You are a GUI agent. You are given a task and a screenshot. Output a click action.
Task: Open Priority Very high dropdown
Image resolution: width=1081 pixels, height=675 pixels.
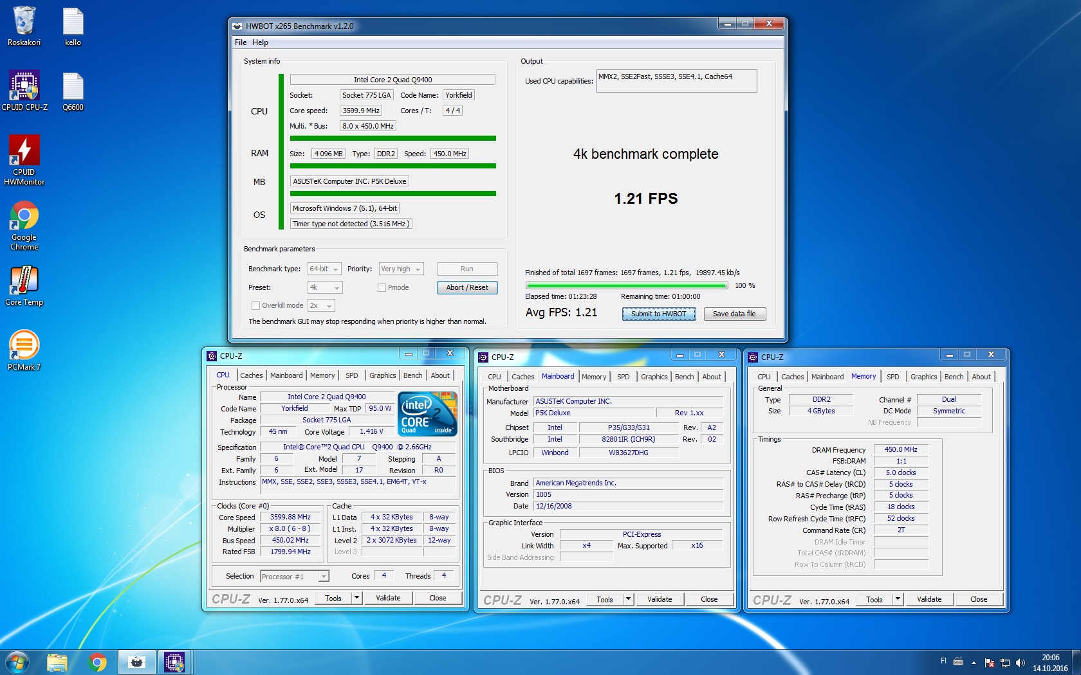click(401, 269)
